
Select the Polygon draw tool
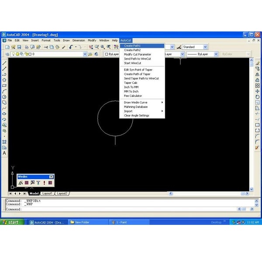(x=4, y=80)
